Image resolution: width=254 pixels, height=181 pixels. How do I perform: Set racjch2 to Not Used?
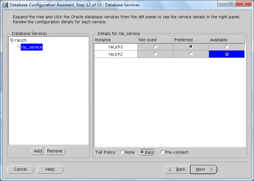(155, 54)
